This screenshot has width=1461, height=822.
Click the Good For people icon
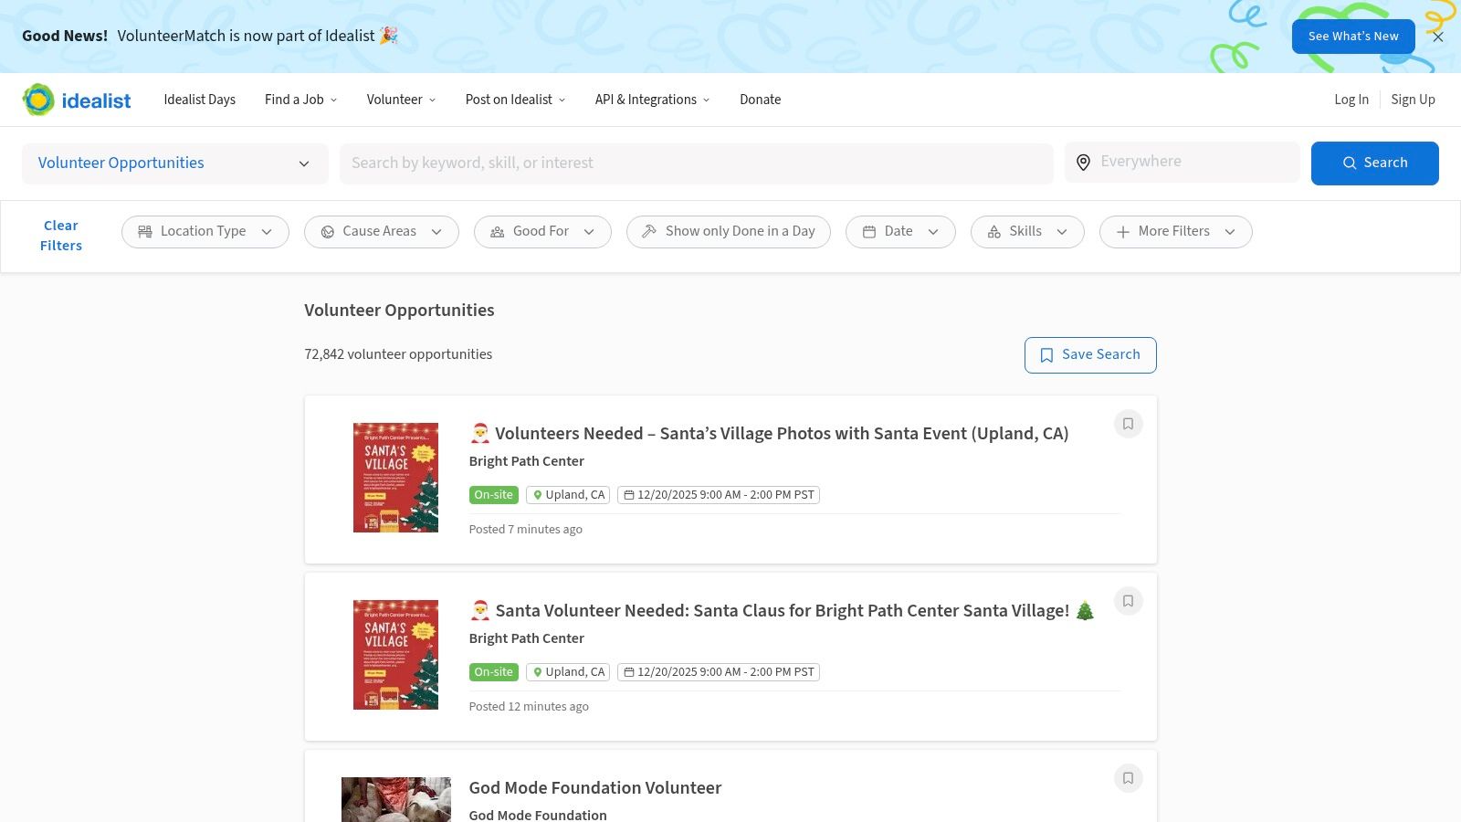pos(497,232)
